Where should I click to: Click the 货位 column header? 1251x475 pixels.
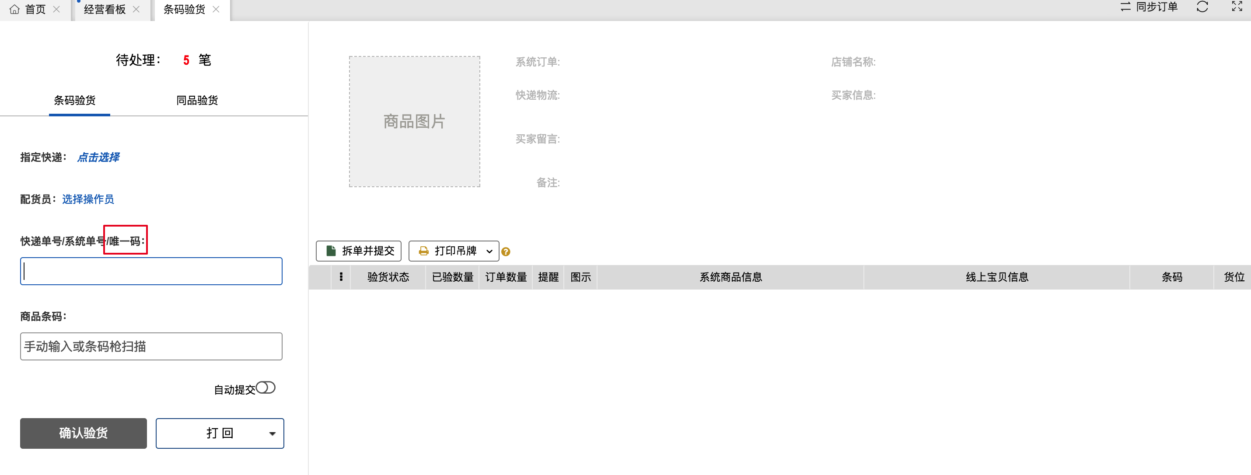(1234, 277)
